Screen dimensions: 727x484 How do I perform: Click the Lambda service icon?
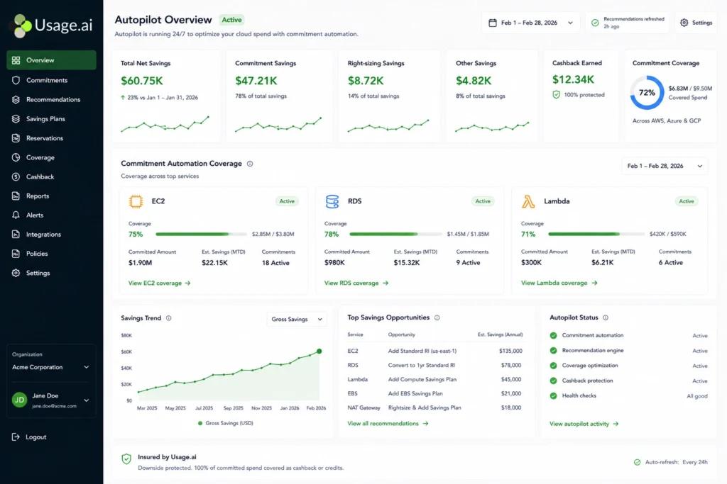pyautogui.click(x=528, y=201)
